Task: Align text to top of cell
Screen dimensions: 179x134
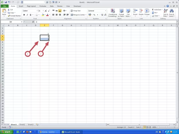Action: coord(53,11)
